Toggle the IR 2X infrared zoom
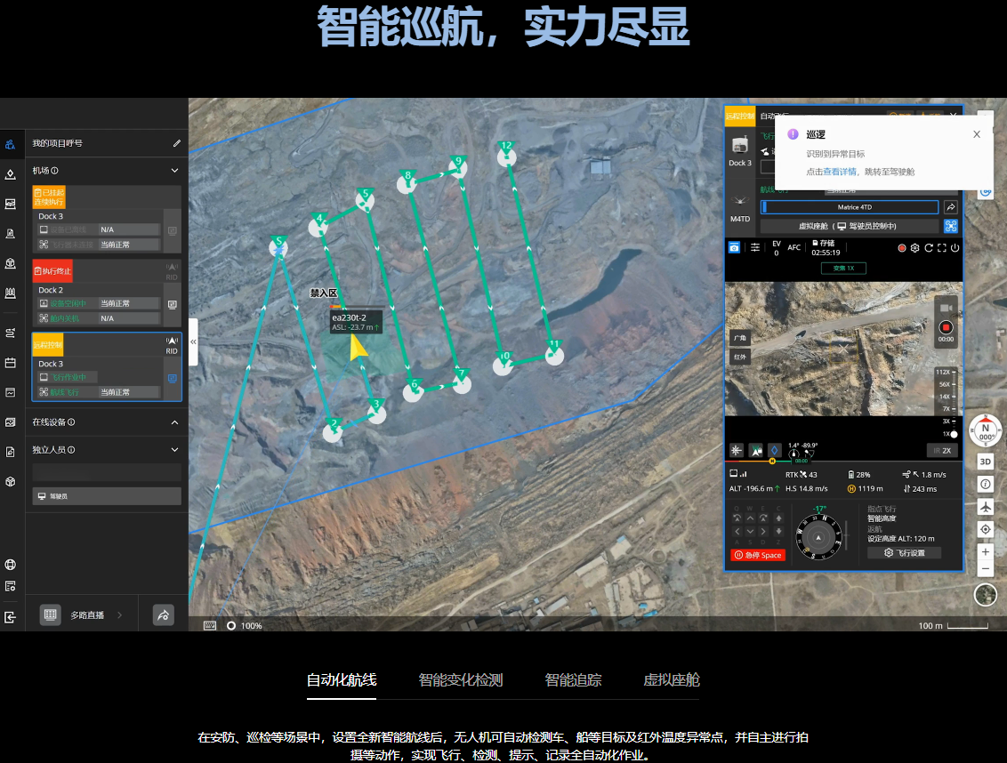 (x=941, y=450)
